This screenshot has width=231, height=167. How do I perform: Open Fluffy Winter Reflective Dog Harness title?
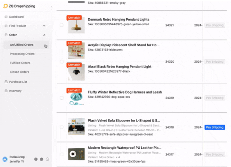[125, 92]
